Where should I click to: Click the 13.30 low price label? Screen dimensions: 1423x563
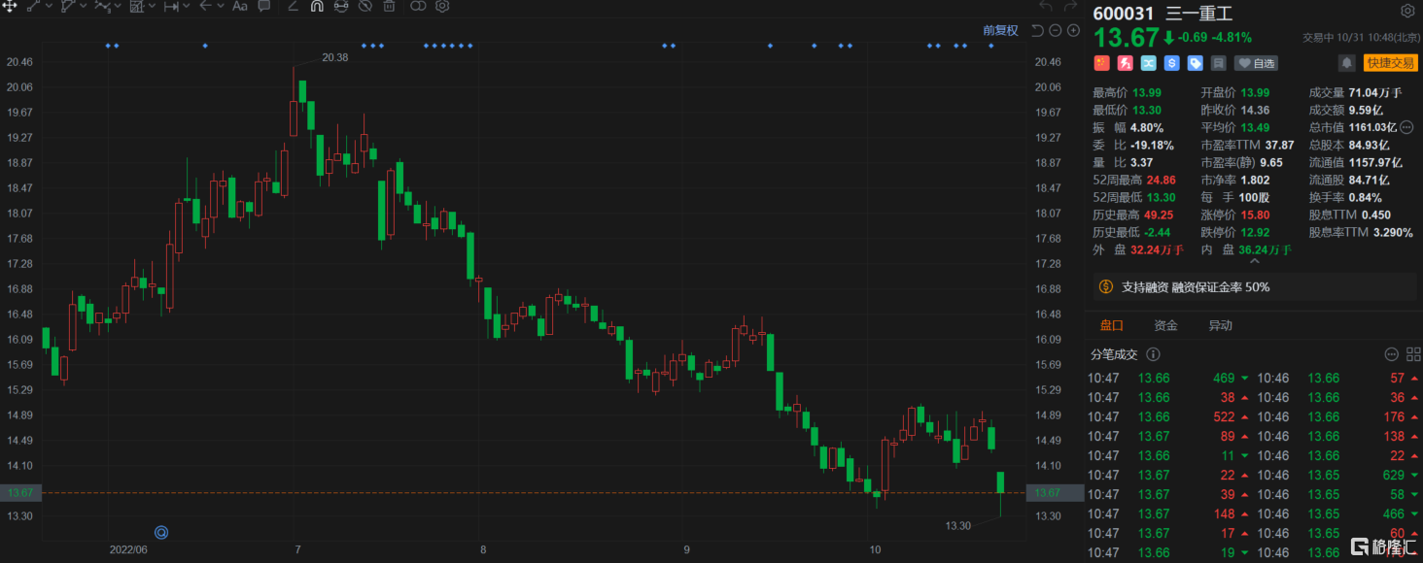(x=957, y=525)
